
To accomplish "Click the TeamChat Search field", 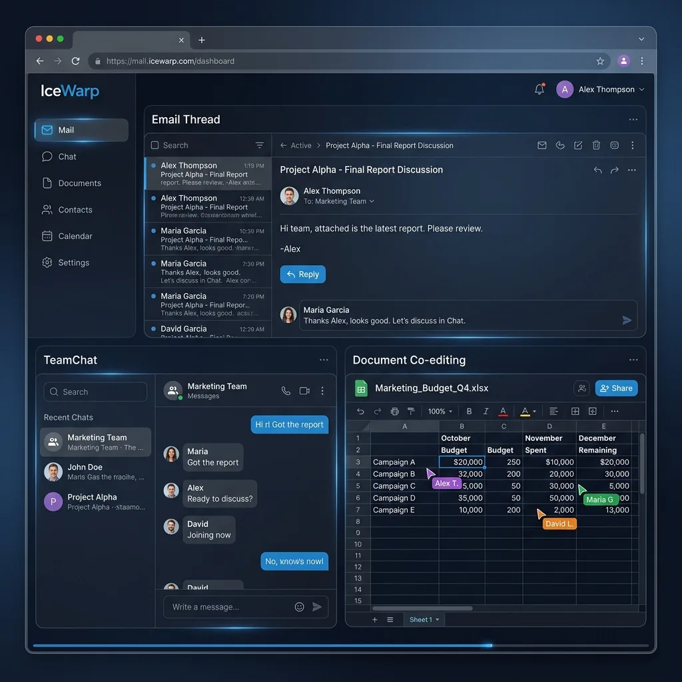I will pos(95,392).
